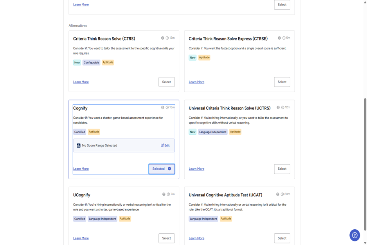The height and width of the screenshot is (245, 367).
Task: Select the Criteria Think Reason Solve test
Action: 166,82
